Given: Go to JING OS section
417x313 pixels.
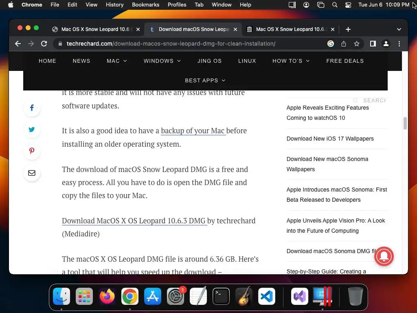Looking at the screenshot, I should point(210,61).
